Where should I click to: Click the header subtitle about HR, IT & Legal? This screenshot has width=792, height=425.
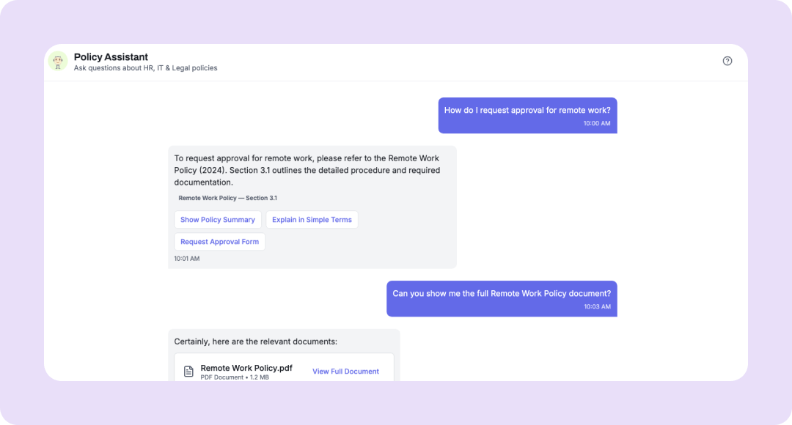pos(145,68)
